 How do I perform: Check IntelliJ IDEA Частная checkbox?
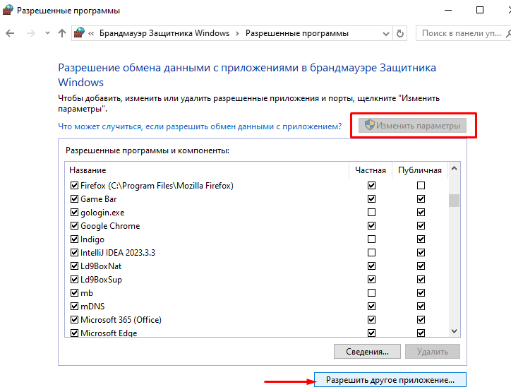click(371, 252)
